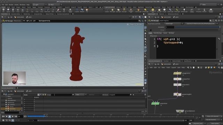Select the popwrangle1 node
Viewport: 223px width, 125px height.
tap(177, 94)
